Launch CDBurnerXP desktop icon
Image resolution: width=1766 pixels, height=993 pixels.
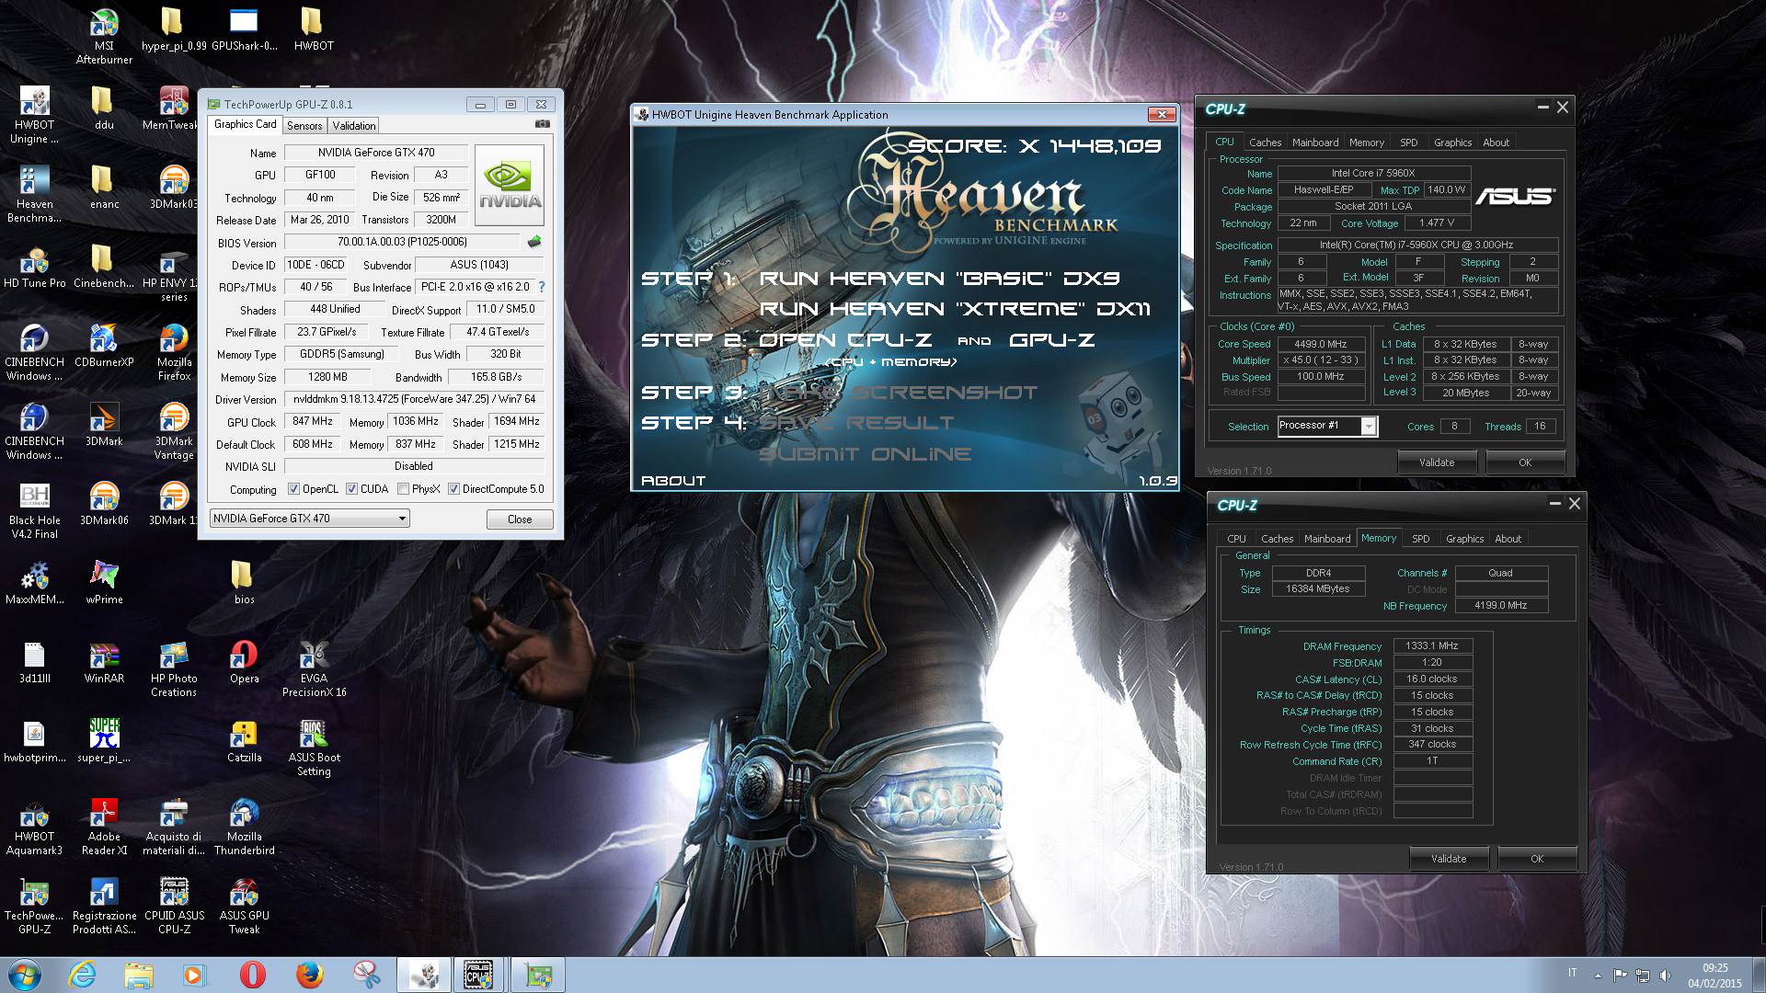click(x=104, y=347)
